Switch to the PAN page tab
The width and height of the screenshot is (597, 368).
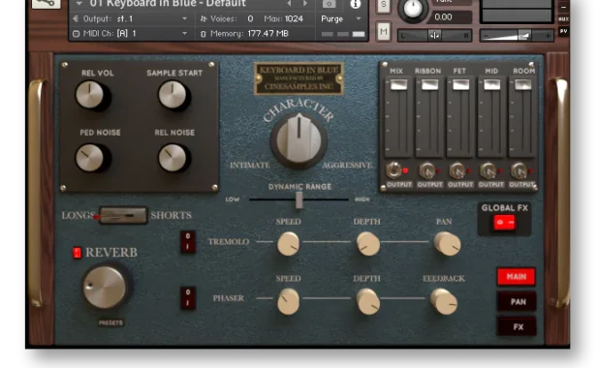pos(517,302)
